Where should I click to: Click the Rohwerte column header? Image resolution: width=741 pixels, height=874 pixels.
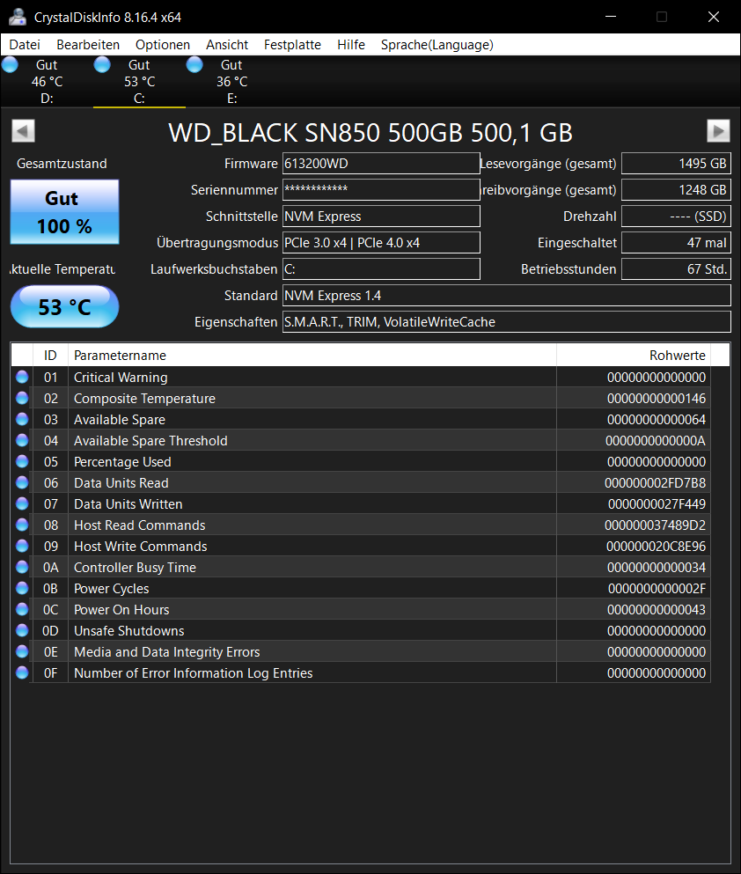point(634,355)
